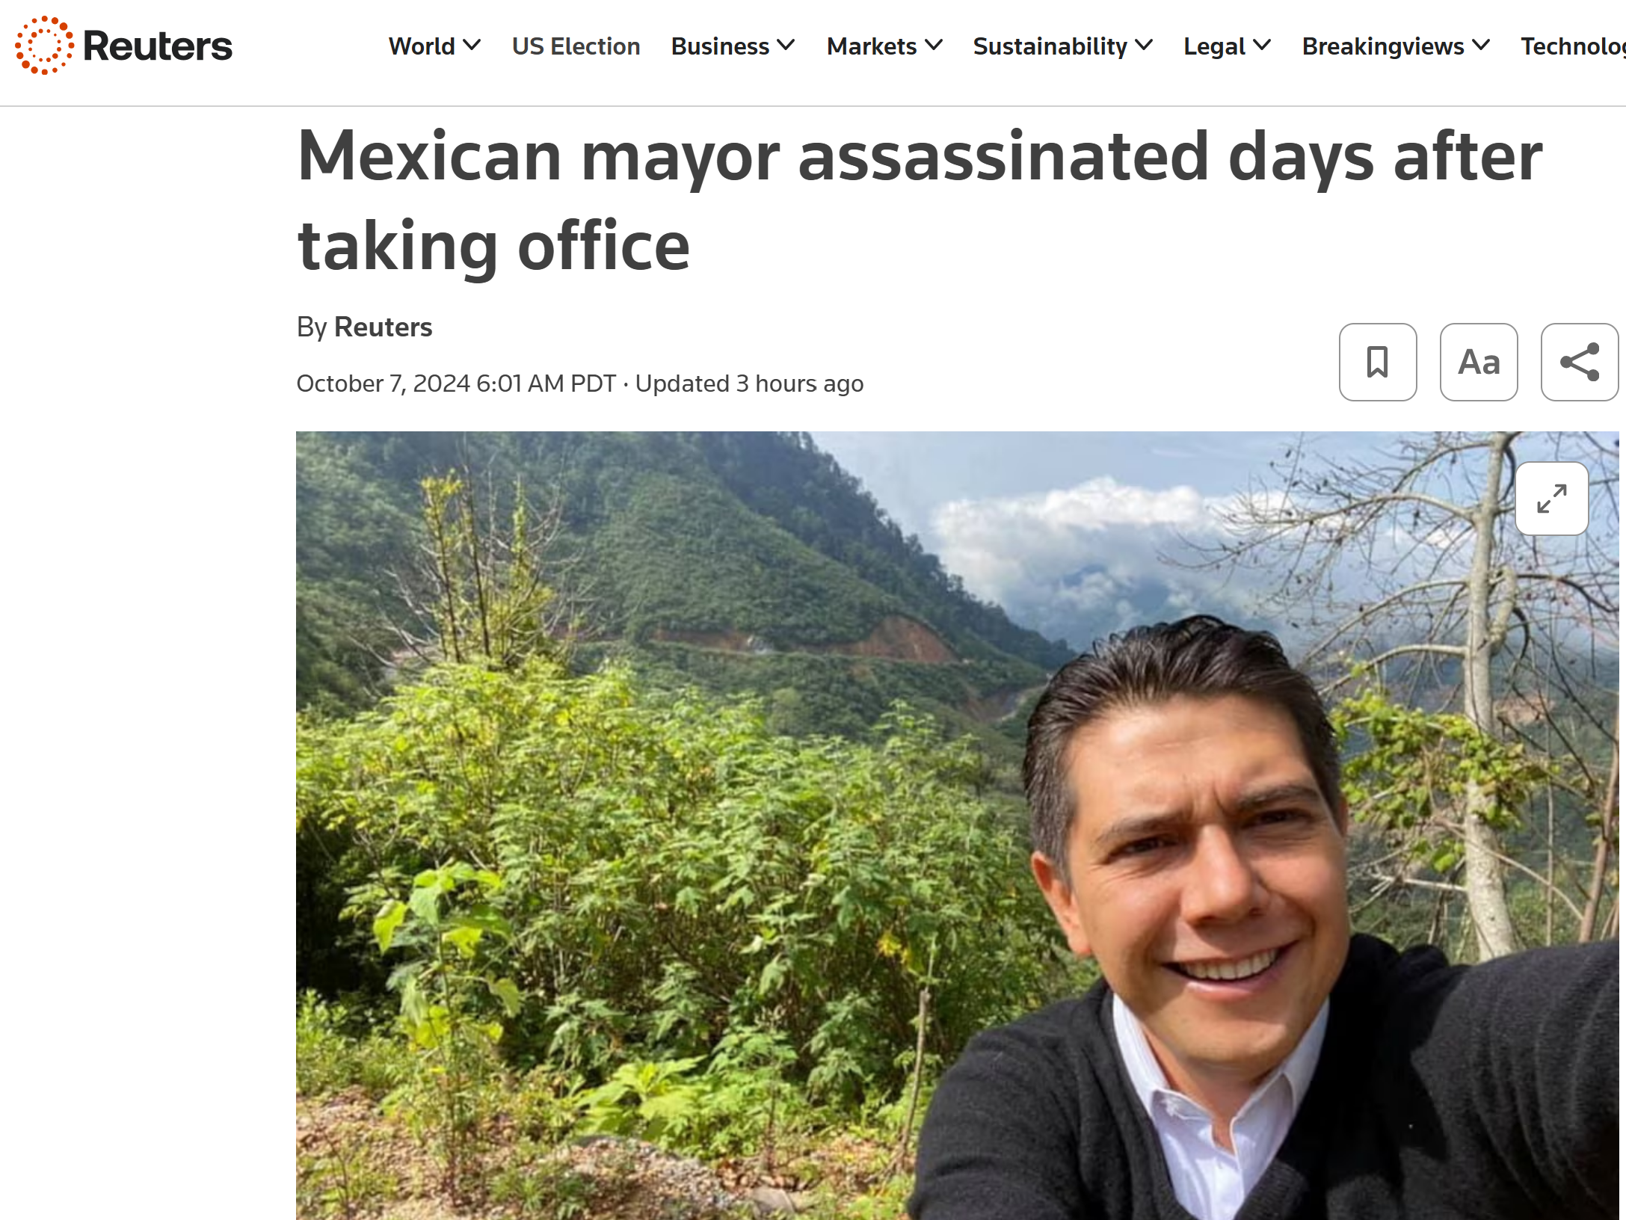
Task: Bookmark this article with the save icon
Action: 1377,362
